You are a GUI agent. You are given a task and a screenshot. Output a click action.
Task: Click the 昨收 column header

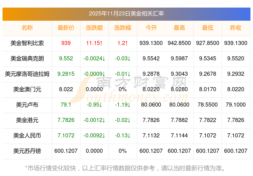(x=236, y=28)
